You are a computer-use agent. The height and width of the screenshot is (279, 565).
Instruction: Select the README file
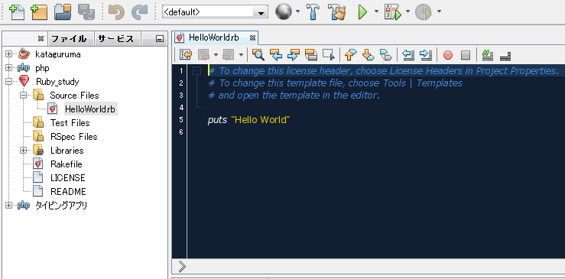68,191
